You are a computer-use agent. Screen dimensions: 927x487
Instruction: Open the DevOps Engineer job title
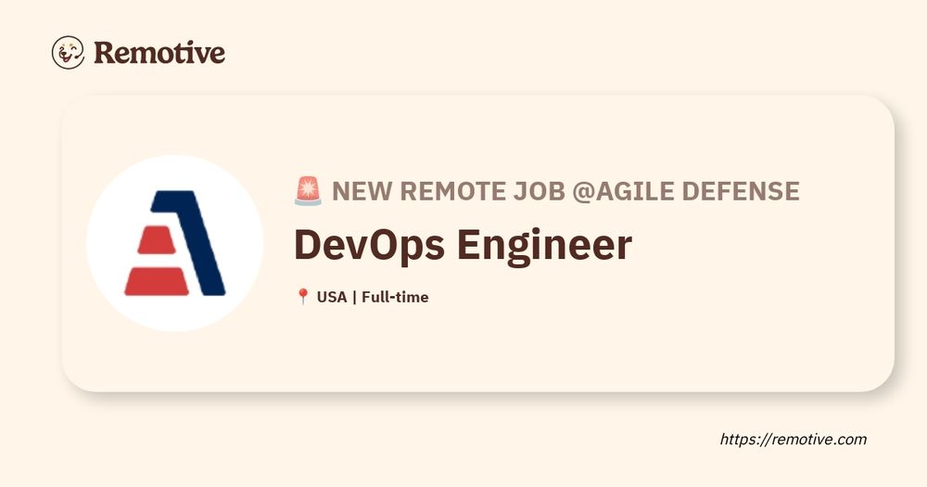click(463, 245)
